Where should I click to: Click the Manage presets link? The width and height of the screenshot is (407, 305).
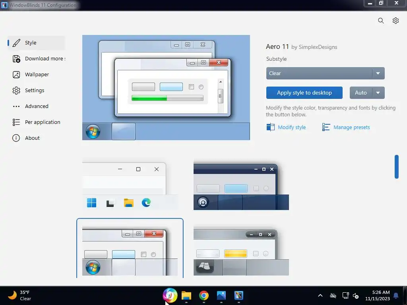click(x=351, y=127)
